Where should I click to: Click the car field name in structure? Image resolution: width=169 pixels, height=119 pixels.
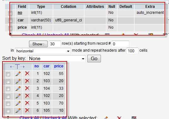20,20
